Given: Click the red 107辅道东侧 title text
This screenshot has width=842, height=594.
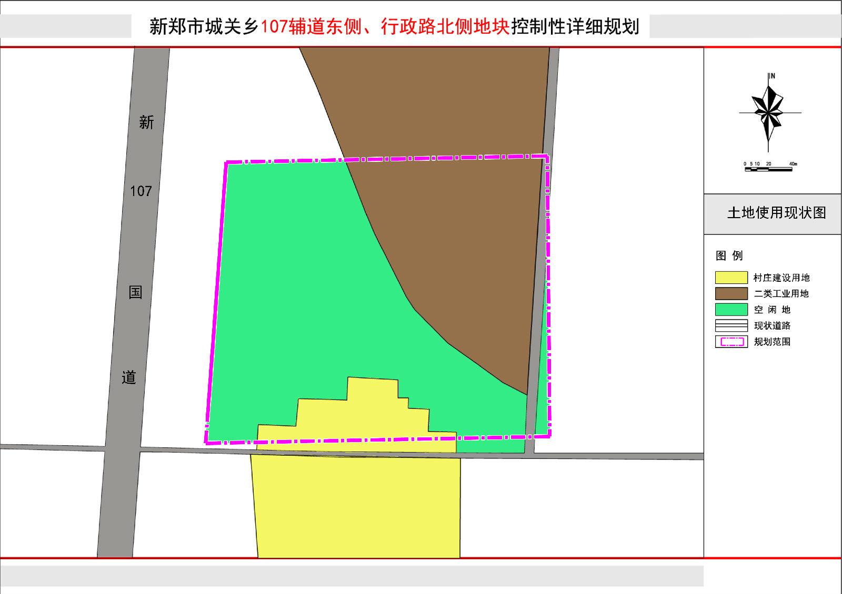Looking at the screenshot, I should 310,26.
